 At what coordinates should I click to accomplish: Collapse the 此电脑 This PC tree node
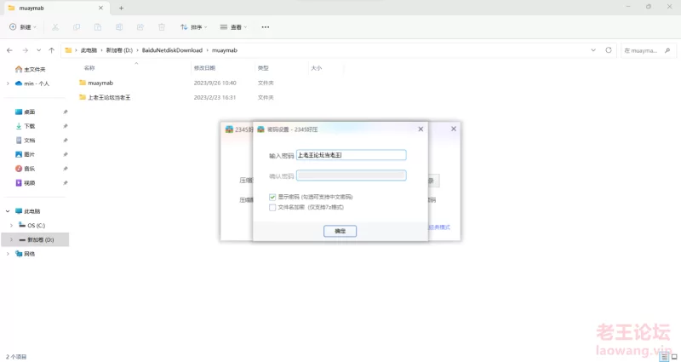pyautogui.click(x=8, y=210)
